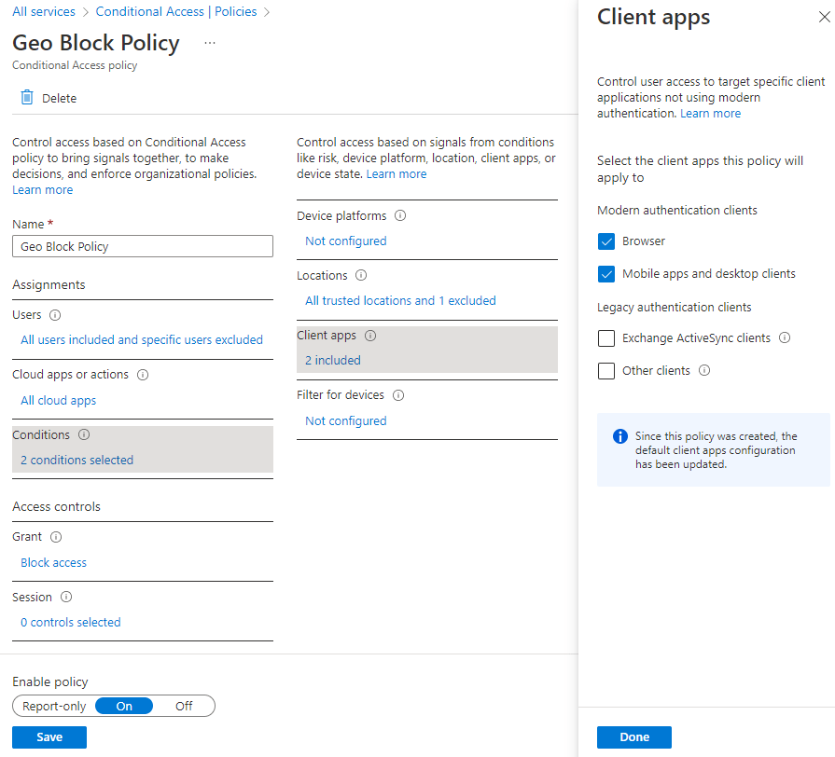The width and height of the screenshot is (835, 757).
Task: Enable Exchange ActiveSync clients checkbox
Action: point(606,338)
